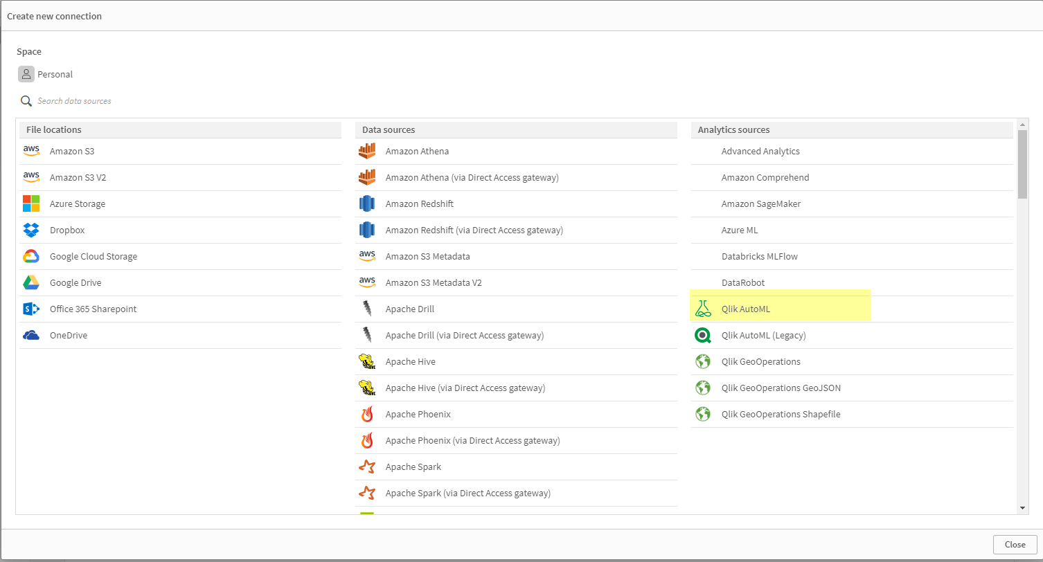The height and width of the screenshot is (562, 1043).
Task: Select the Qlik GeoOperations globe icon
Action: pos(703,361)
